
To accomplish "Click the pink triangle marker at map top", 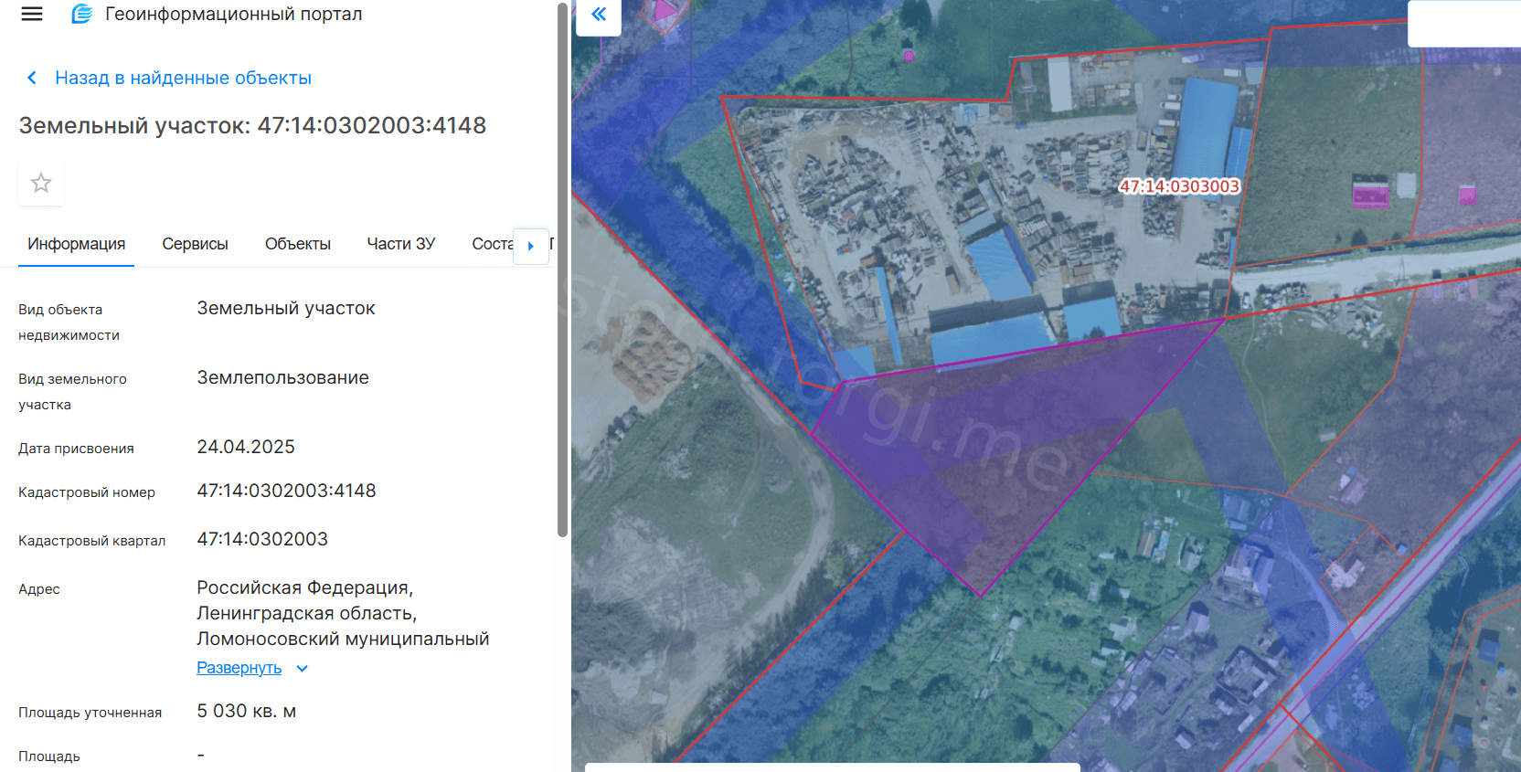I will click(x=664, y=11).
